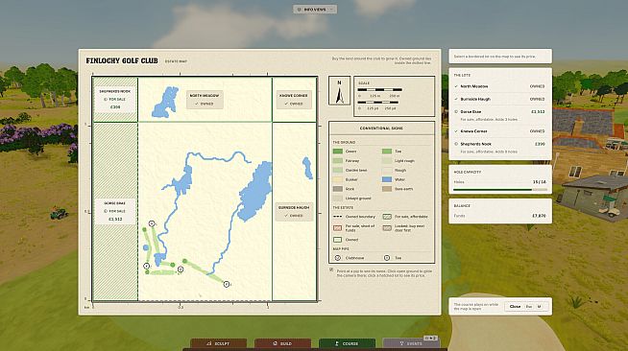Click the Fairway legend swatch
This screenshot has height=351, width=628.
click(338, 161)
